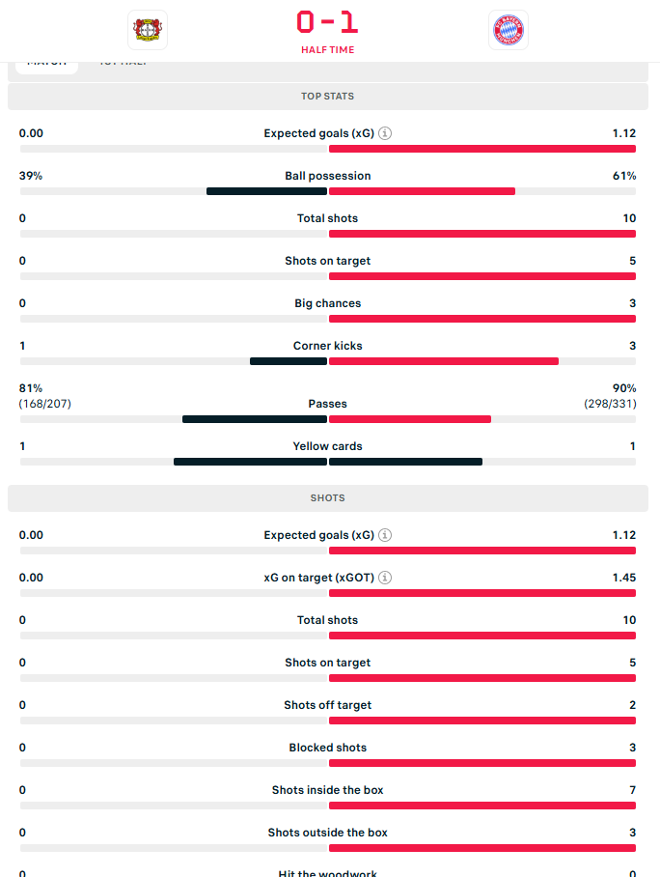Screen dimensions: 660x877
Task: Click the 0-1 match score
Action: (x=328, y=22)
